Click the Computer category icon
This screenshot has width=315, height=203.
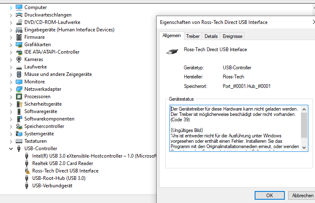tap(19, 7)
